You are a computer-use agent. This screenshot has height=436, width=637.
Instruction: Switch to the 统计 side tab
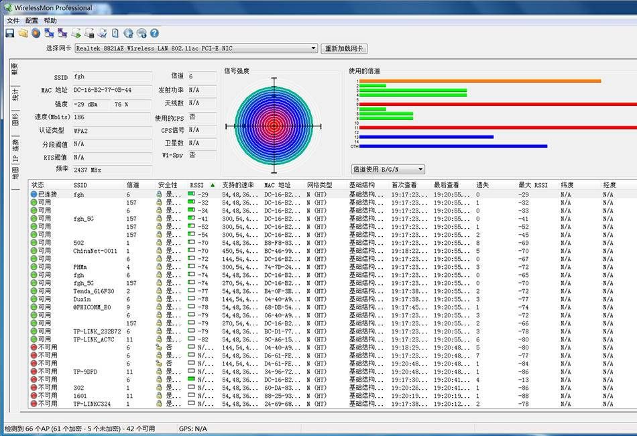tap(15, 95)
